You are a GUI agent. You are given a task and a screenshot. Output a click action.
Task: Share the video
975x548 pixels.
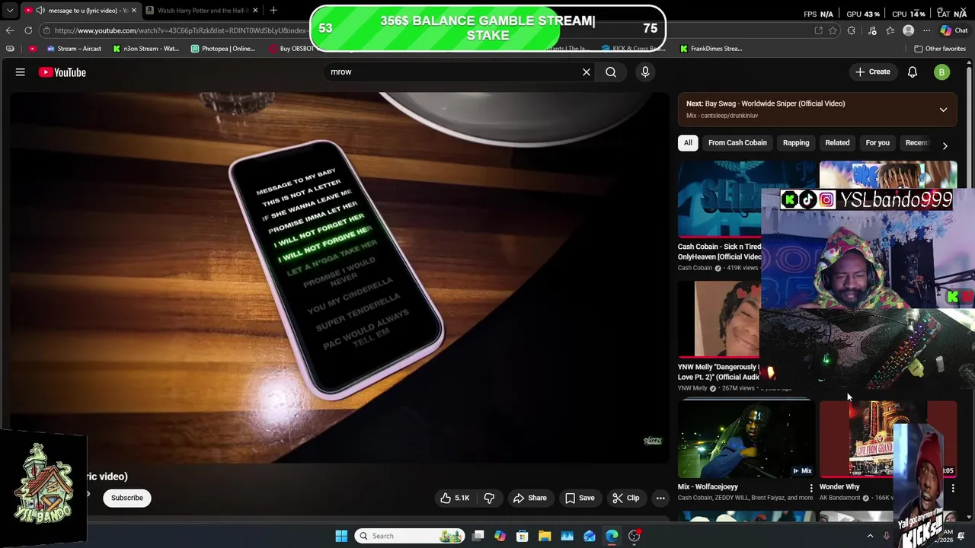click(x=529, y=498)
